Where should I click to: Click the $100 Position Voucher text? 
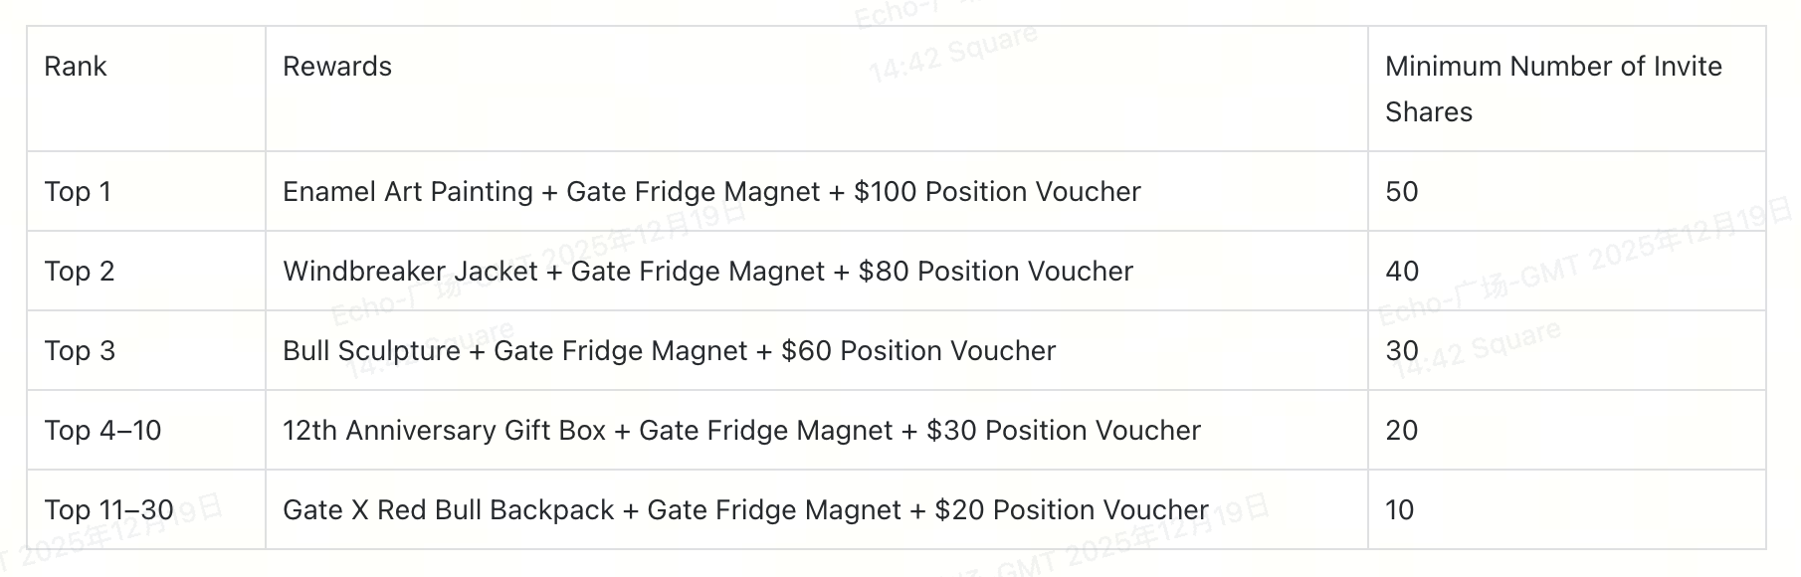tap(997, 192)
